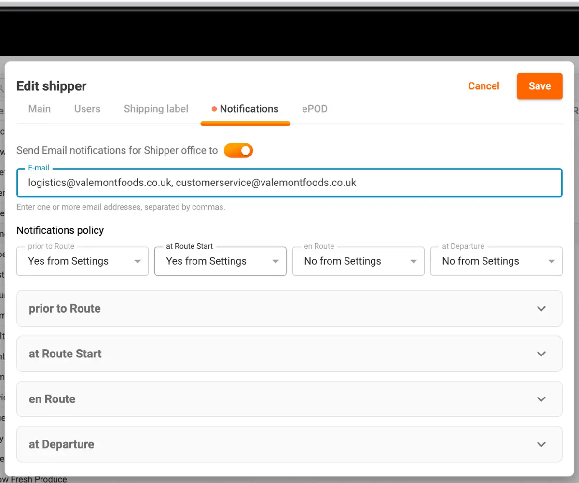
Task: Switch to the Main tab
Action: point(40,109)
